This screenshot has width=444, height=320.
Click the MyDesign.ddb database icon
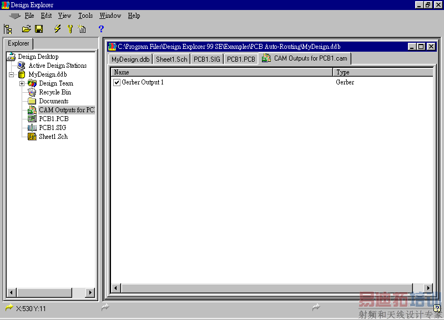pos(22,74)
